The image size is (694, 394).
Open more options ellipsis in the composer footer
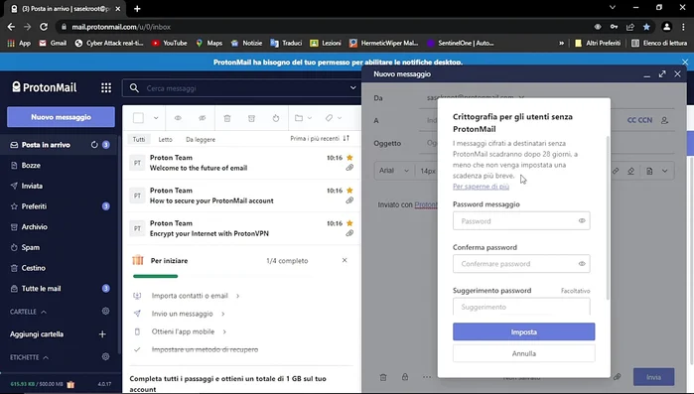pyautogui.click(x=427, y=377)
